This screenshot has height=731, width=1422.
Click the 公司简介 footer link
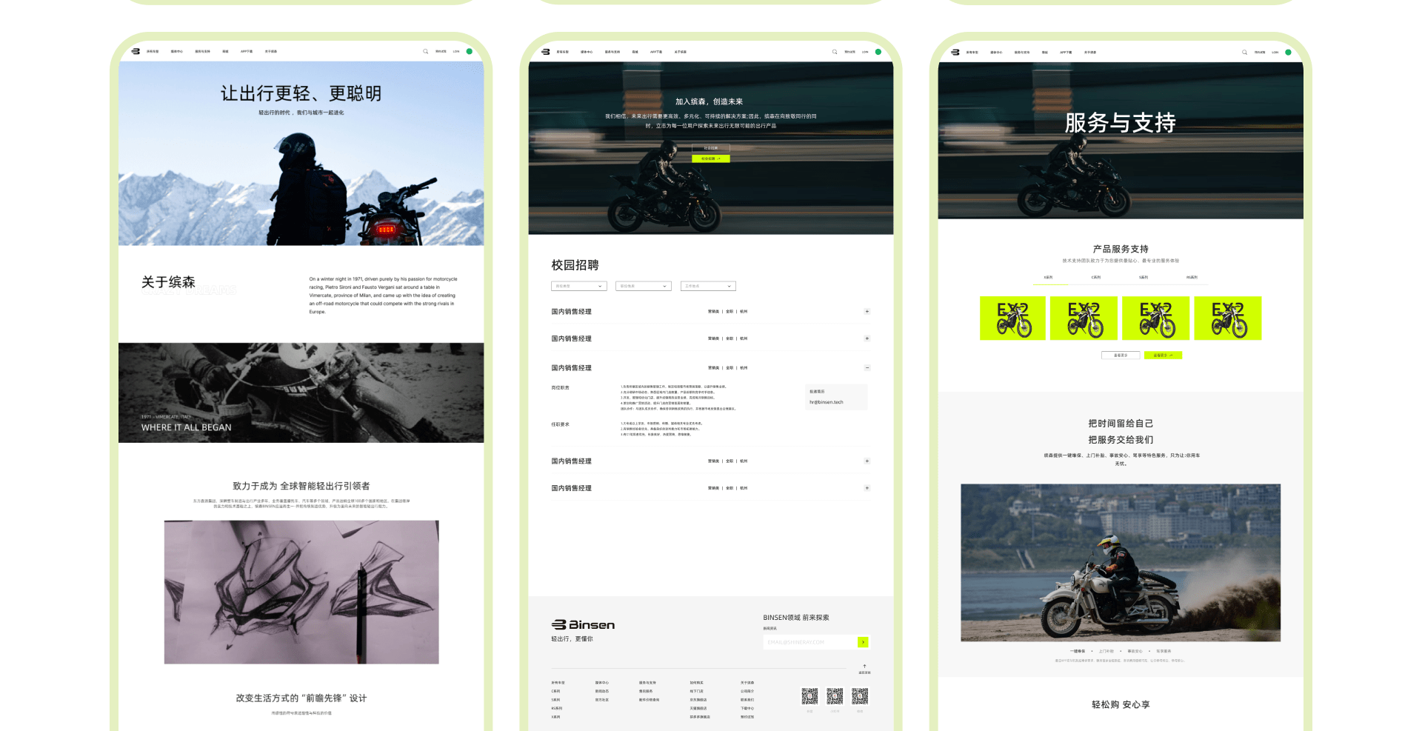click(x=747, y=691)
